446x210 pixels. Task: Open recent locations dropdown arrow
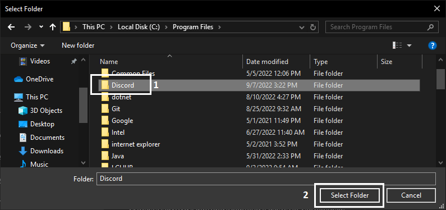click(42, 27)
